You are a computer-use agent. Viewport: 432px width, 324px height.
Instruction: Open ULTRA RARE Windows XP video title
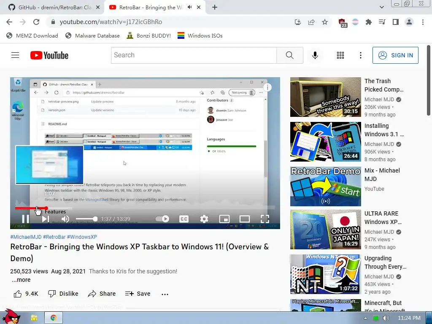pos(383,218)
